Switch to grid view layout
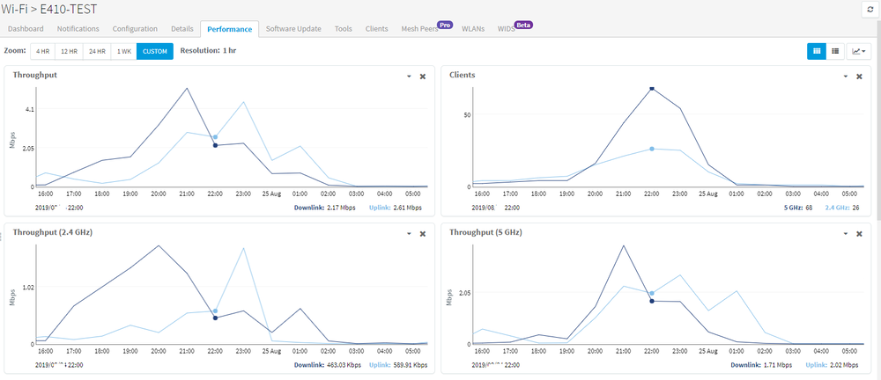The width and height of the screenshot is (881, 380). click(817, 51)
